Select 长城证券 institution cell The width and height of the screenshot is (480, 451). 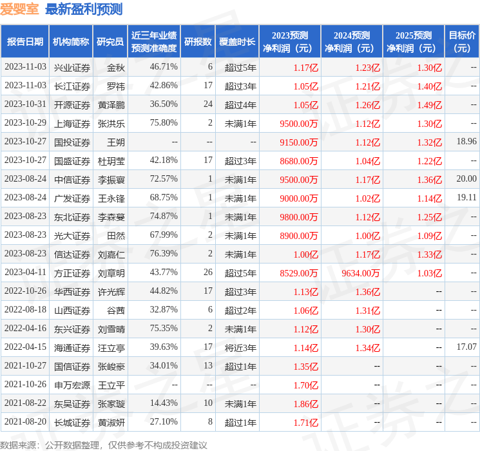(x=72, y=423)
